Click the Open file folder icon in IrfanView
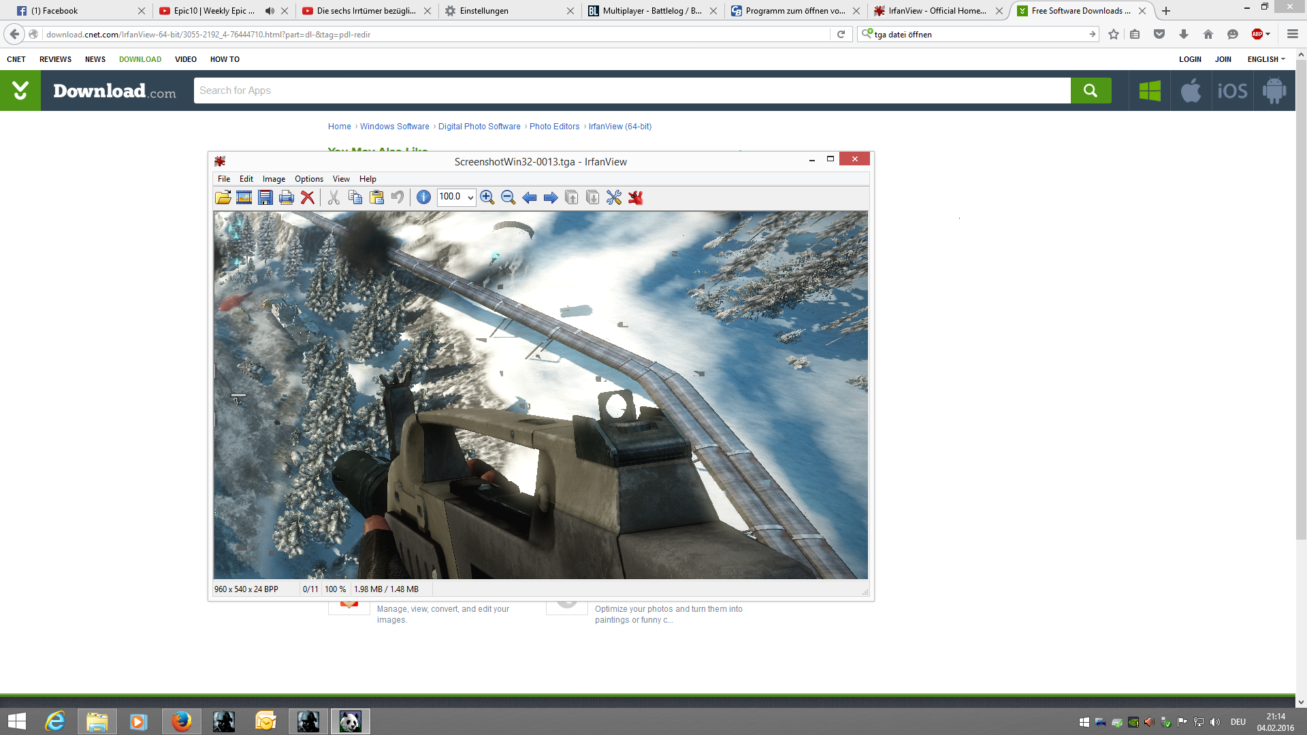 (x=223, y=197)
